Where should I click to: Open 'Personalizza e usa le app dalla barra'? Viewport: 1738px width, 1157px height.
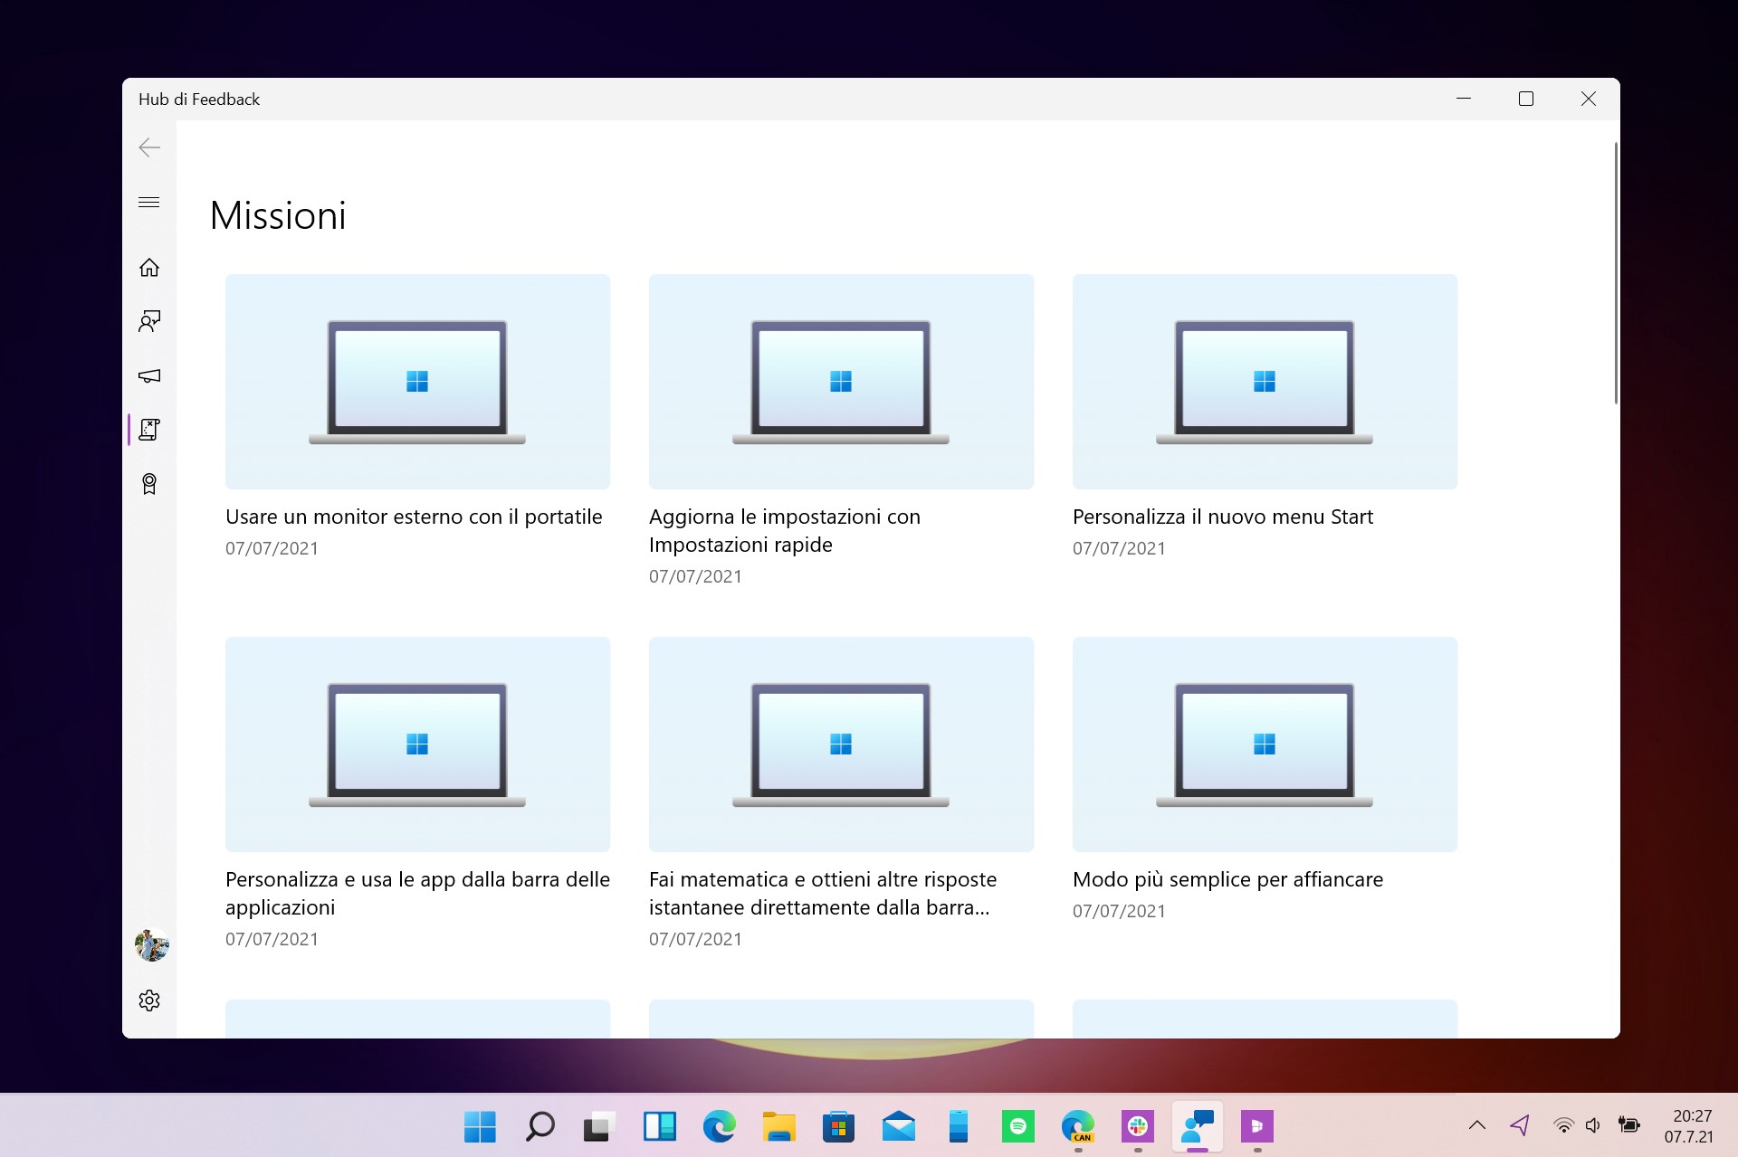(417, 893)
